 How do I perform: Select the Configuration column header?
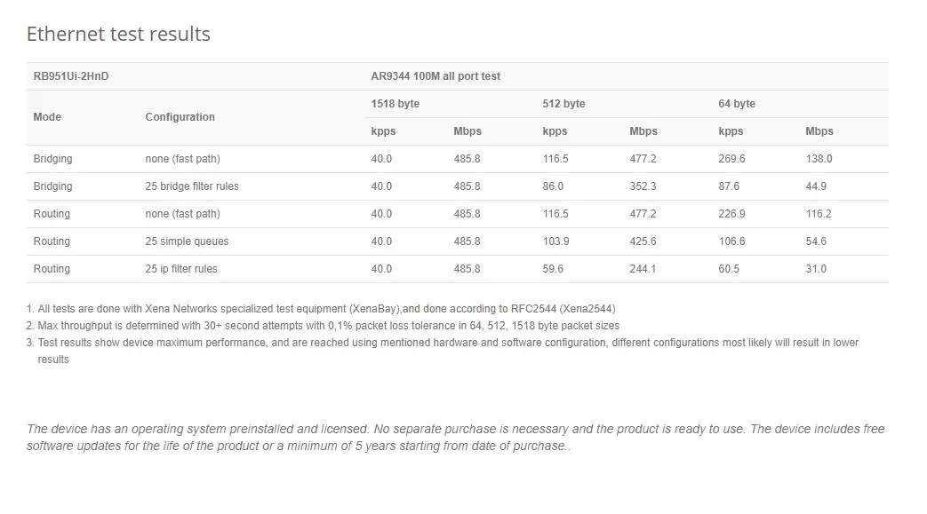tap(180, 117)
